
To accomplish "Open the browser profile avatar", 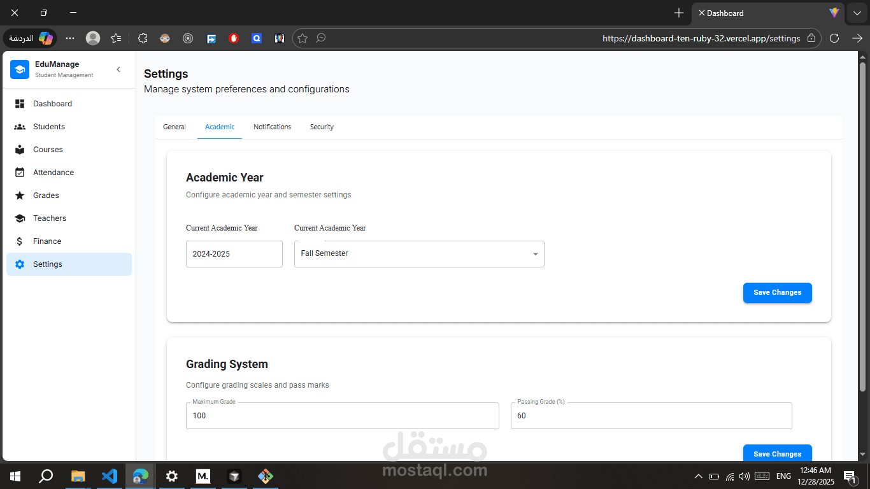I will pos(93,38).
